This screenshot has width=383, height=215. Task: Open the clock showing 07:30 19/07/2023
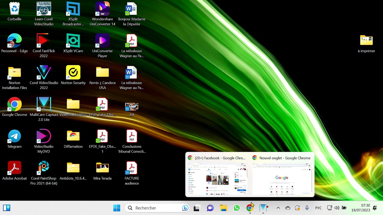361,208
